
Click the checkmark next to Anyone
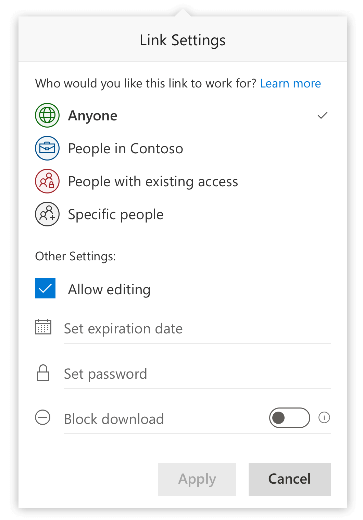pos(322,116)
